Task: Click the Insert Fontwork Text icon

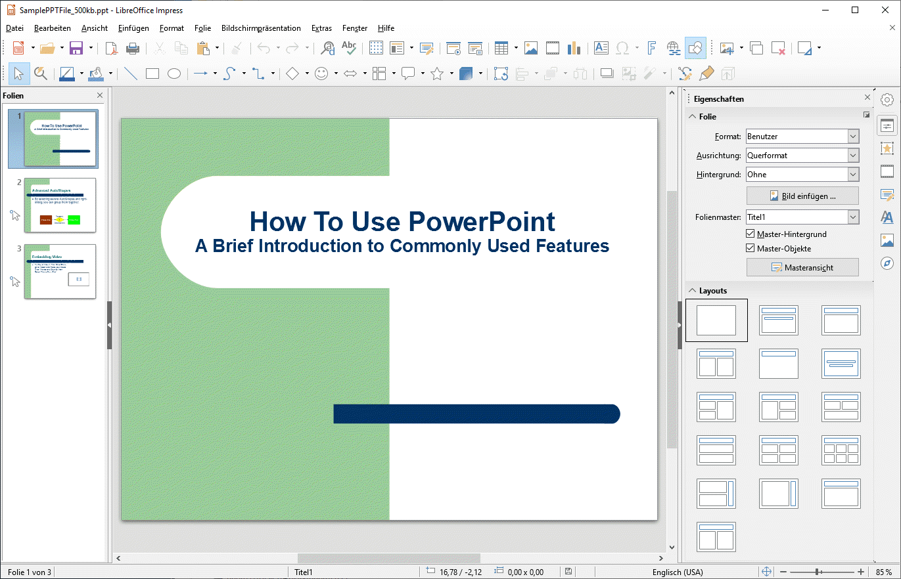Action: [x=651, y=48]
